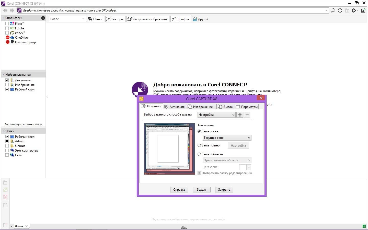368x230 pixels.
Task: Switch to the Активация tab
Action: pos(174,107)
